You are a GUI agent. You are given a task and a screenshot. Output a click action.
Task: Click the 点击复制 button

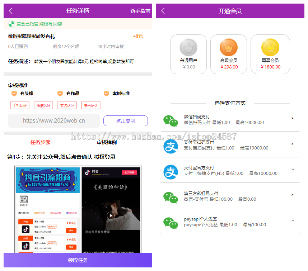coord(126,121)
